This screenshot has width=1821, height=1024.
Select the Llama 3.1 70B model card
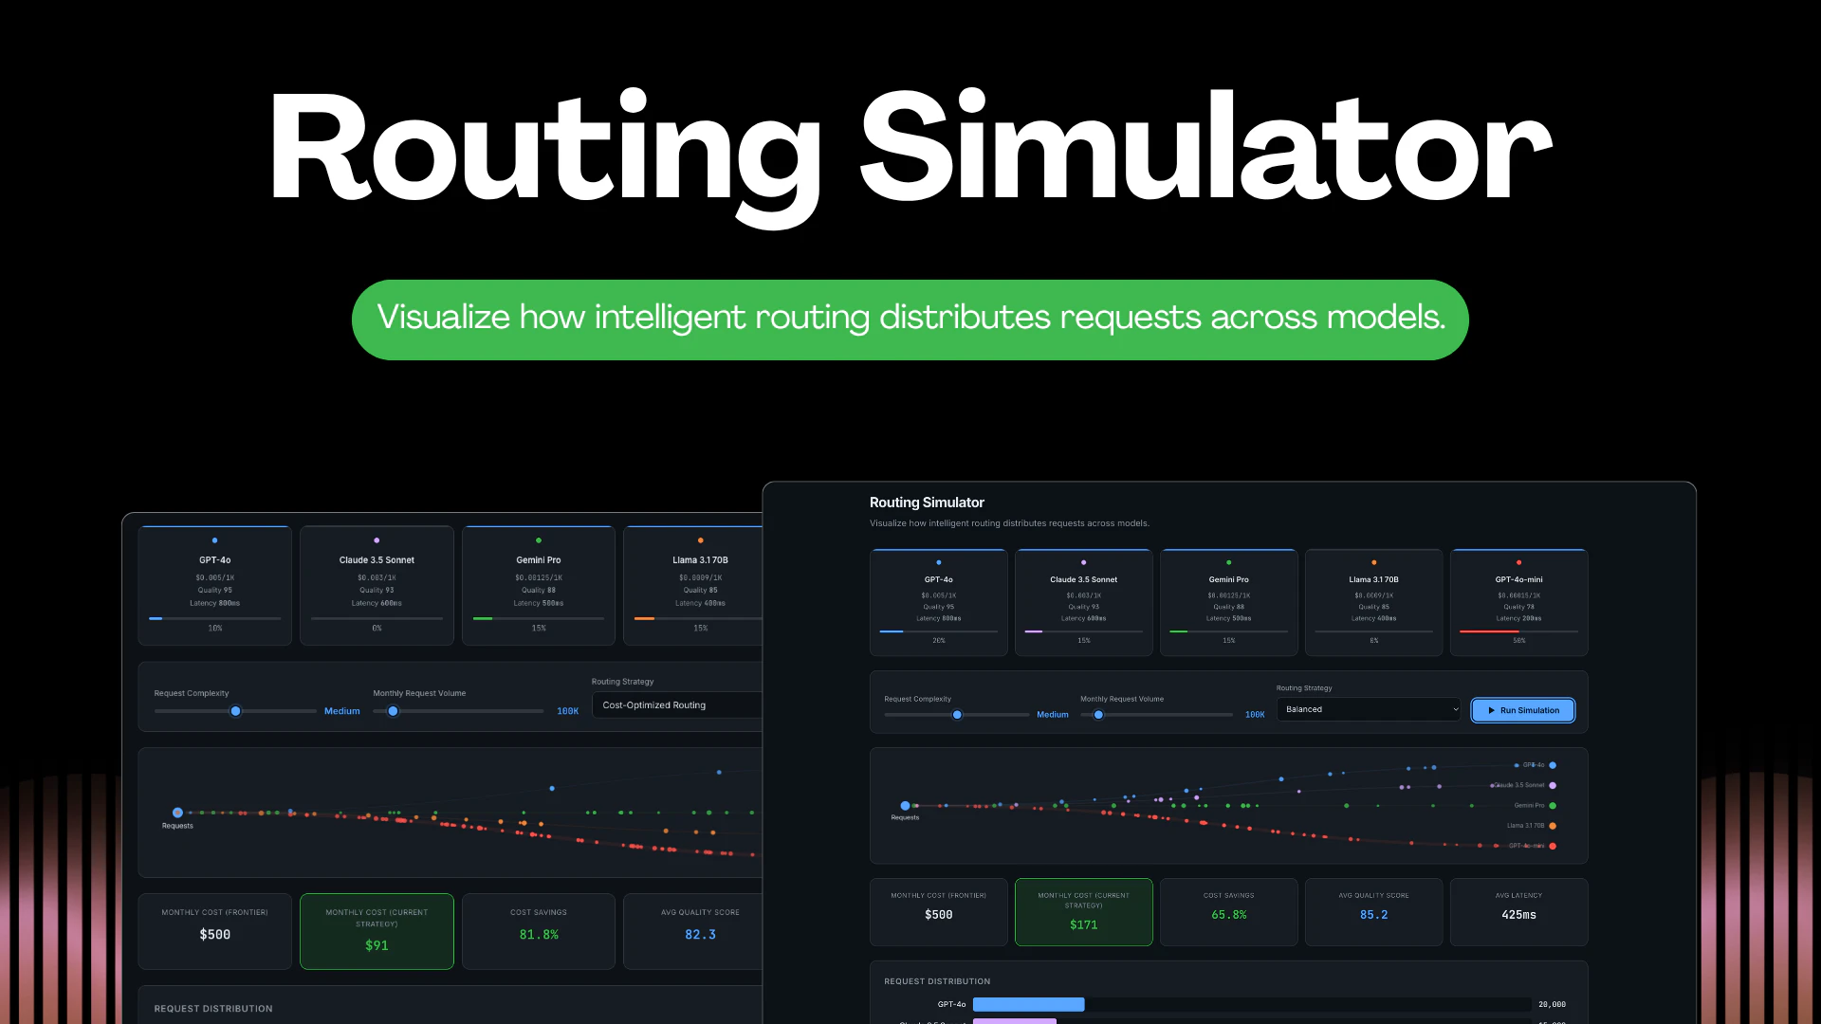pos(1373,602)
